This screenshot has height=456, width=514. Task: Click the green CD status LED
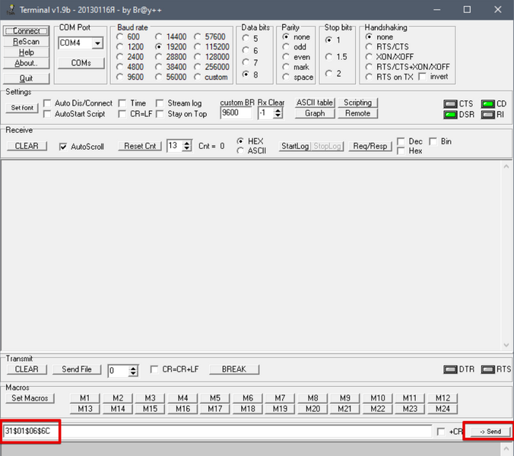point(488,104)
